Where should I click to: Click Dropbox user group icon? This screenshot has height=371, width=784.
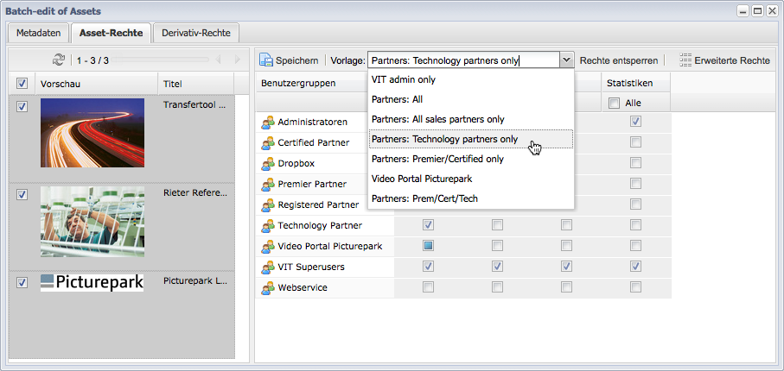click(268, 163)
